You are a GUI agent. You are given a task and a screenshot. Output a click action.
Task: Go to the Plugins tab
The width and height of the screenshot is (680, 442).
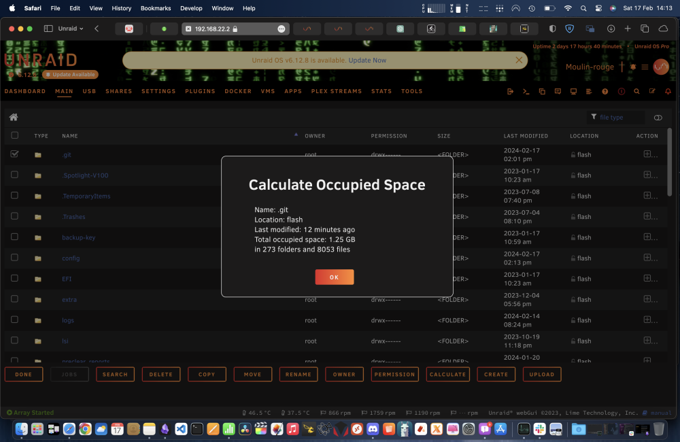200,92
